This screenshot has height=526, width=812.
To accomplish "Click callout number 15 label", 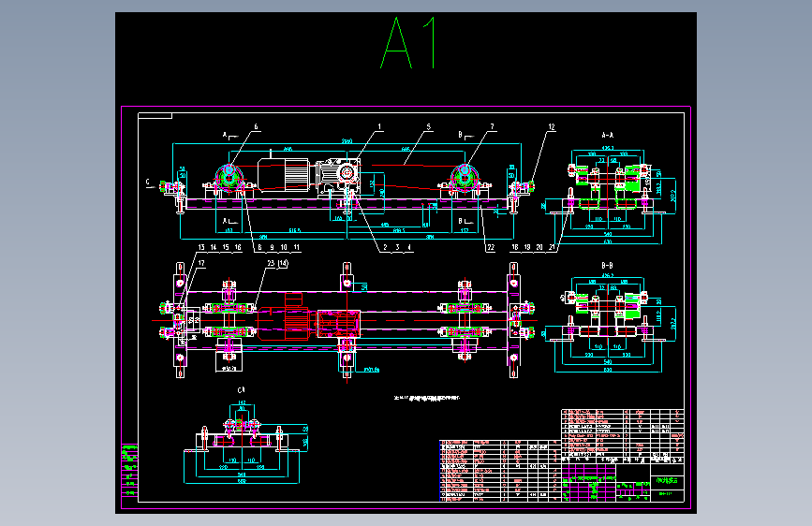I will [226, 247].
